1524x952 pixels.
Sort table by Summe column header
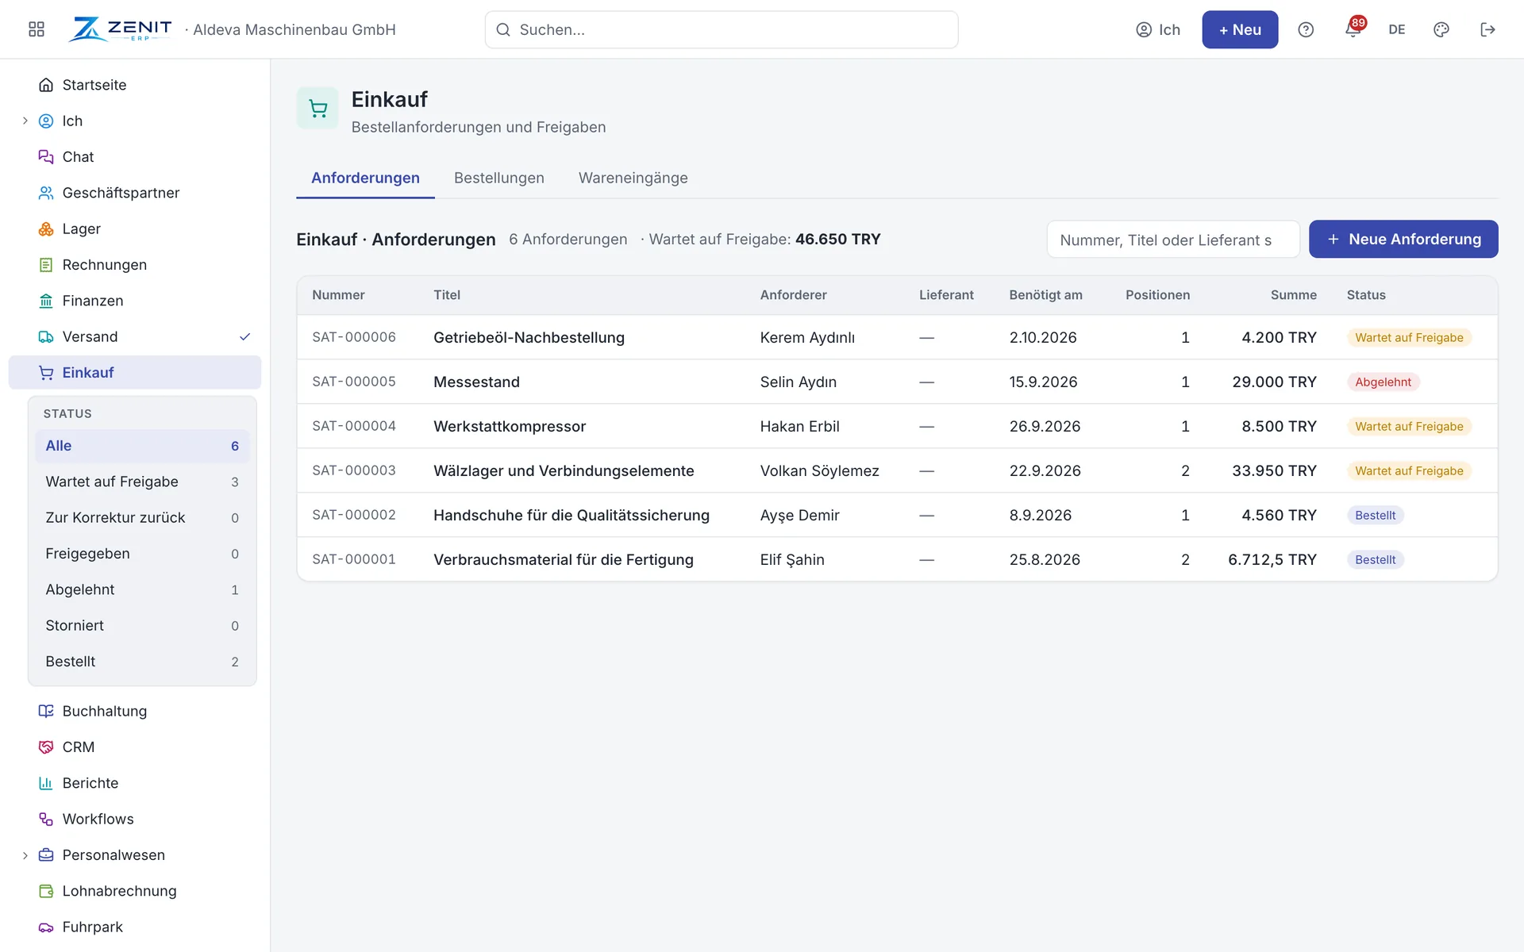(x=1293, y=295)
